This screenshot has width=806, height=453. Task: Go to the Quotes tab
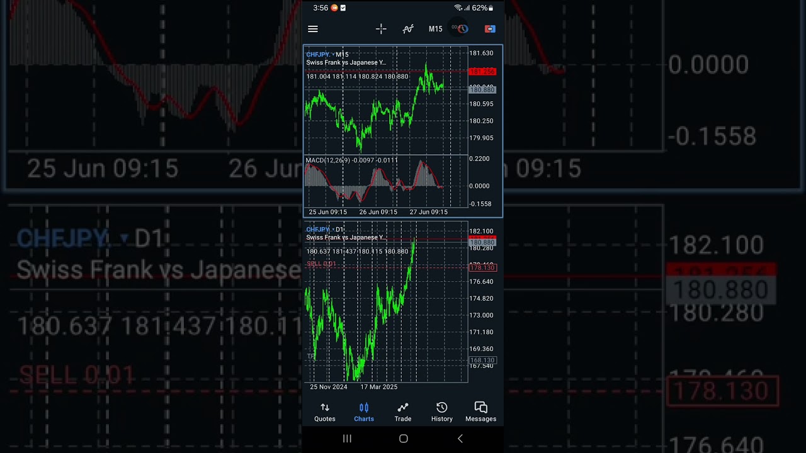325,412
